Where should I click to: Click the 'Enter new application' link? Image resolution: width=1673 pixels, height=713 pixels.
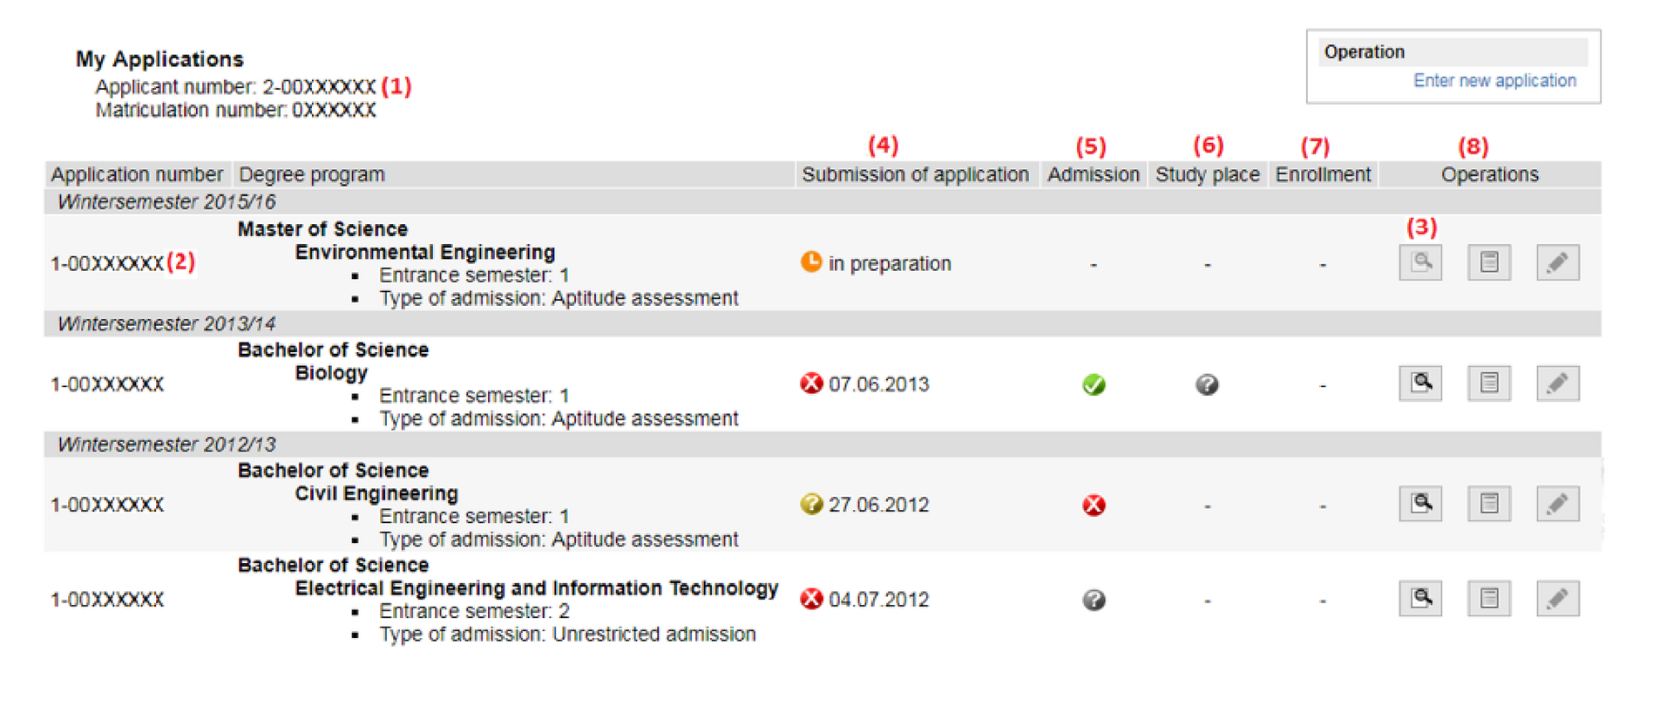tap(1494, 81)
